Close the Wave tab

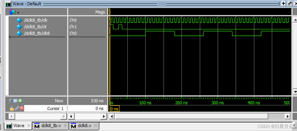tap(29, 126)
